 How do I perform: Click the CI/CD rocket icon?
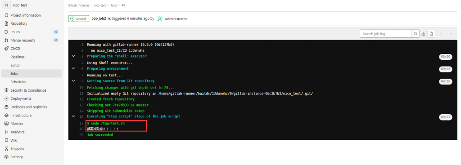pyautogui.click(x=6, y=49)
